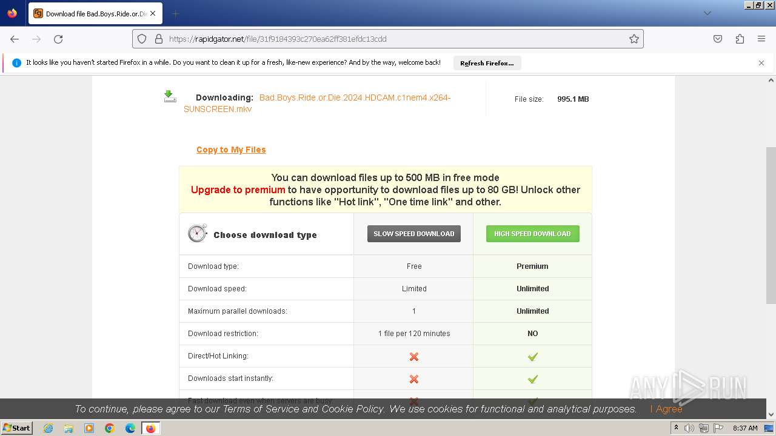Click the rapidgator URL address bar

pos(388,39)
